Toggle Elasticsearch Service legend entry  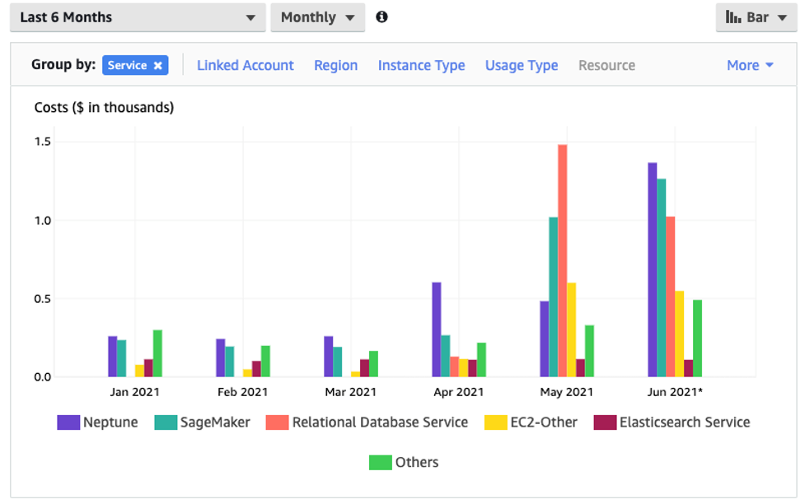[x=605, y=422]
